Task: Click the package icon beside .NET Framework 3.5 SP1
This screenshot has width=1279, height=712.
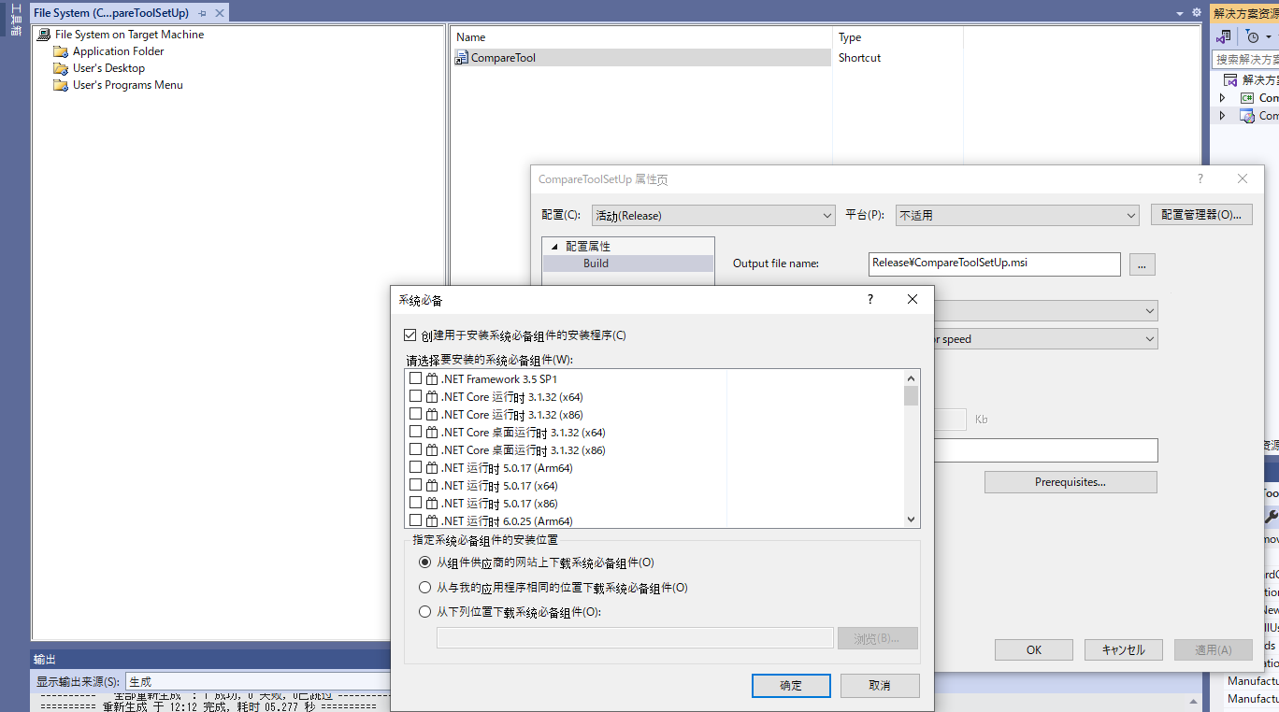Action: tap(432, 379)
